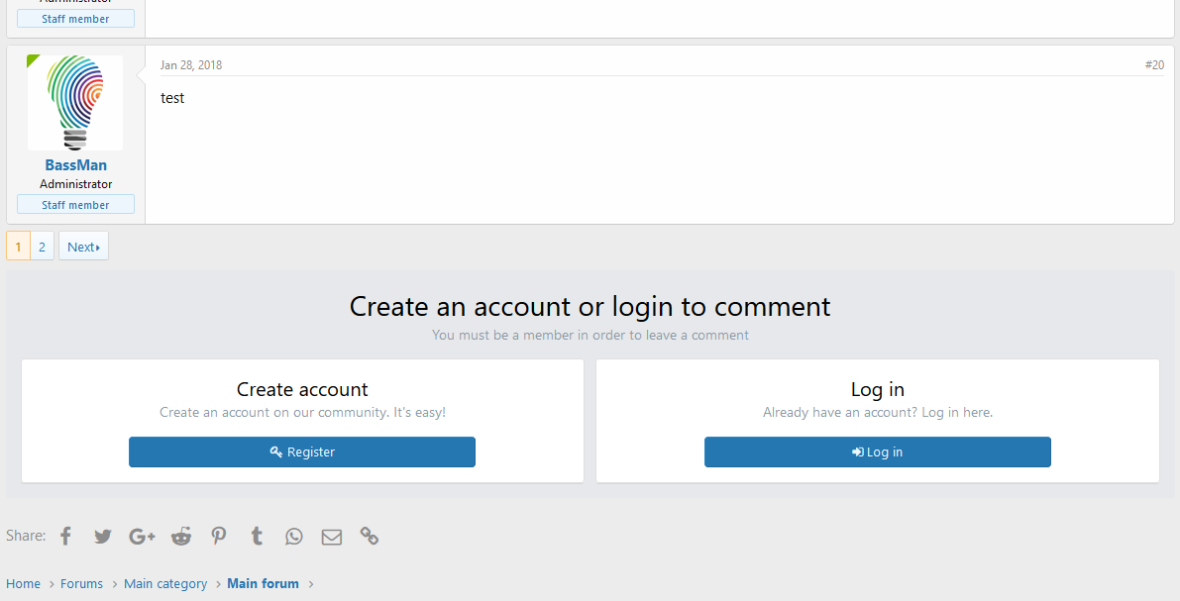
Task: Click BassMan's lightbulb avatar
Action: [75, 103]
